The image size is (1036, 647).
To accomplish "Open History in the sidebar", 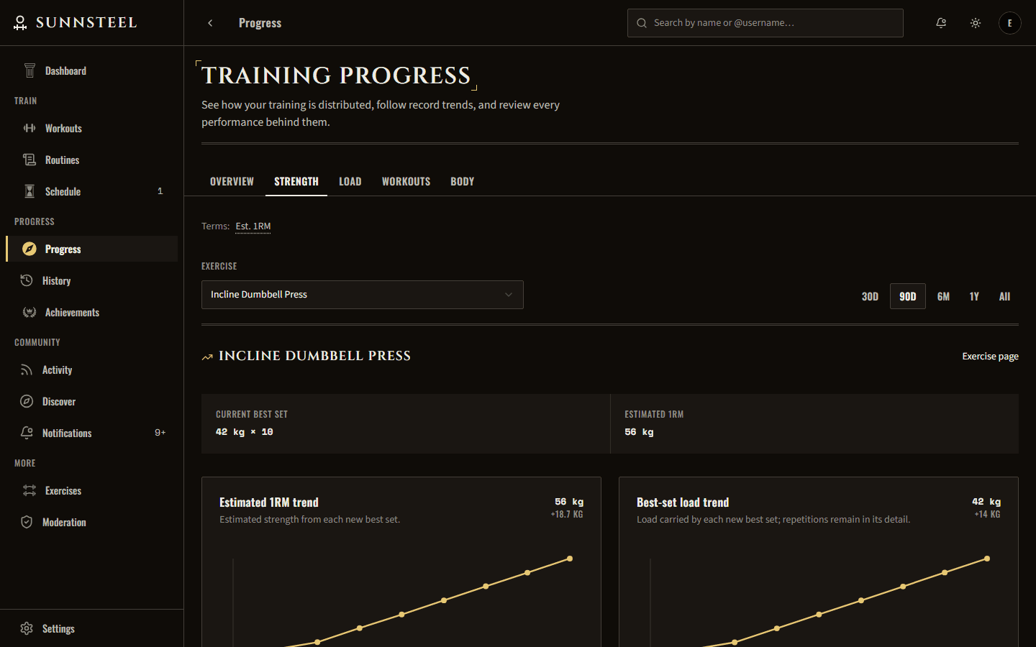I will tap(92, 280).
